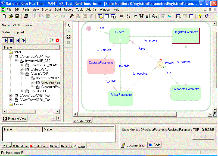Click the diagram horizontal scrollbar left arrow
The width and height of the screenshot is (218, 156).
point(75,114)
